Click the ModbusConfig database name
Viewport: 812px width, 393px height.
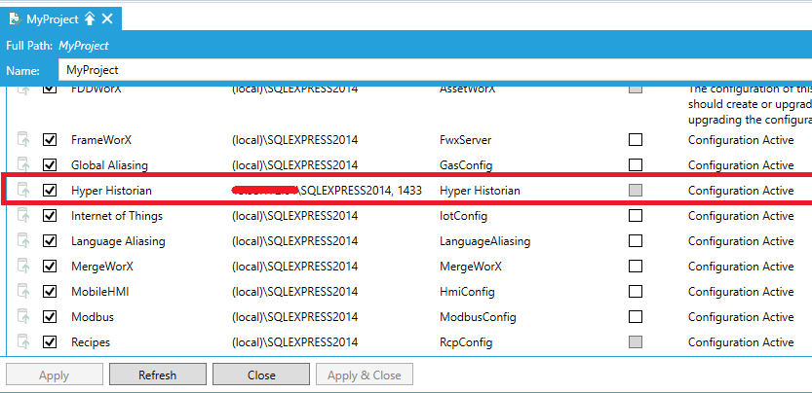pos(478,317)
